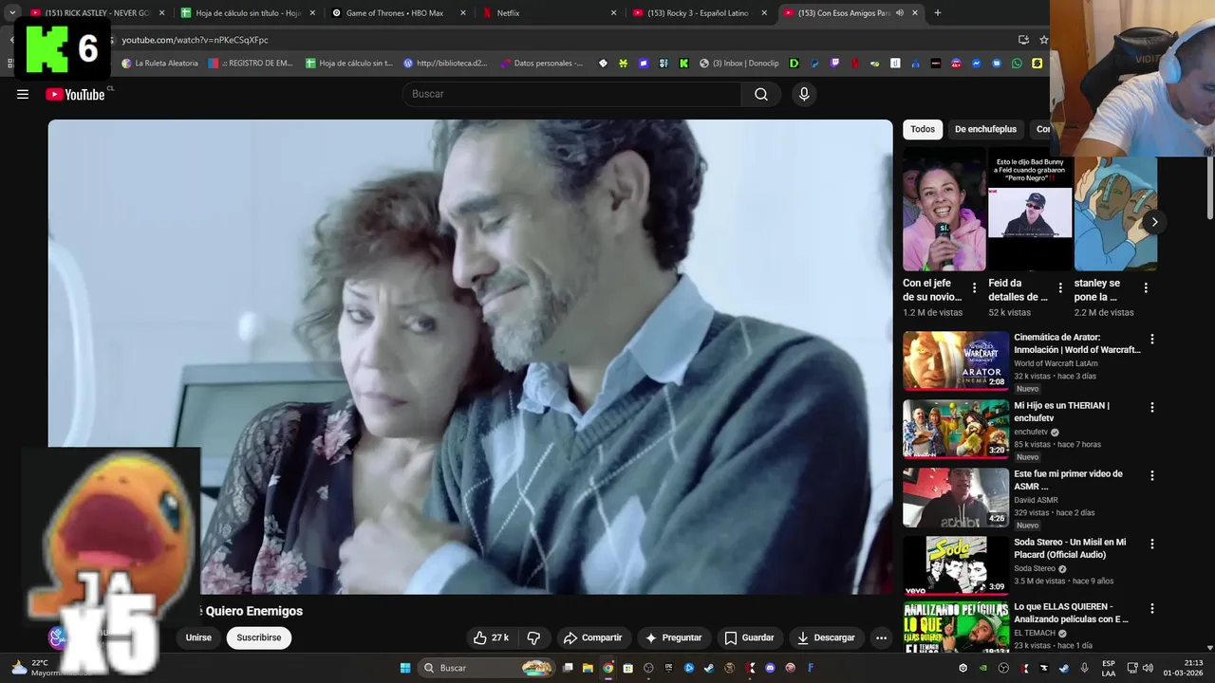
Task: Mute the Con Esos Amigos tab audio icon
Action: tap(899, 13)
